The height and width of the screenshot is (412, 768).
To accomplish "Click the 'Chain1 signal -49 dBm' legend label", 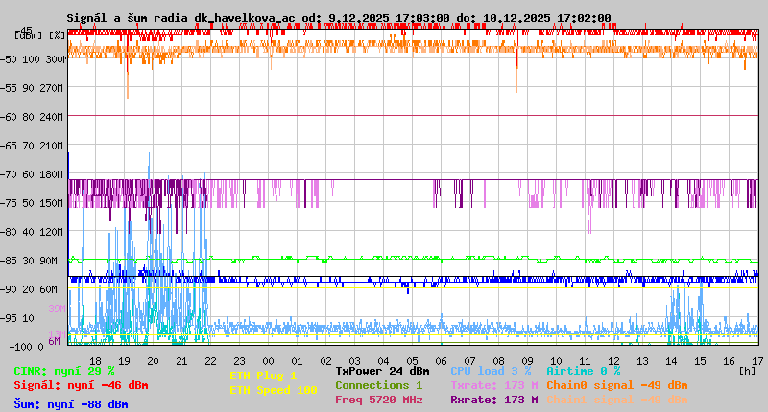I will [x=617, y=400].
